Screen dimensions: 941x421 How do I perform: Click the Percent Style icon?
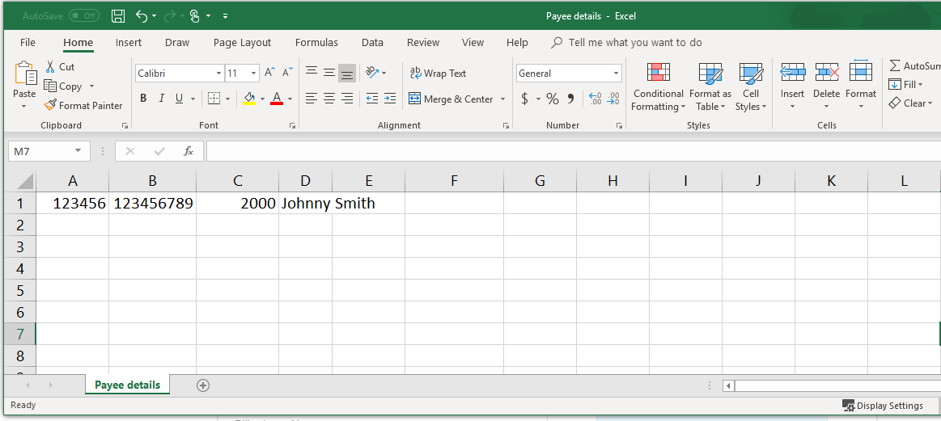tap(553, 99)
